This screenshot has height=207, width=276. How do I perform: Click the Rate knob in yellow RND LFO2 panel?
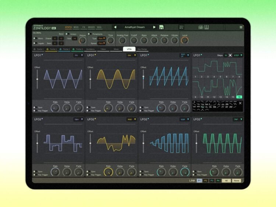point(108,172)
